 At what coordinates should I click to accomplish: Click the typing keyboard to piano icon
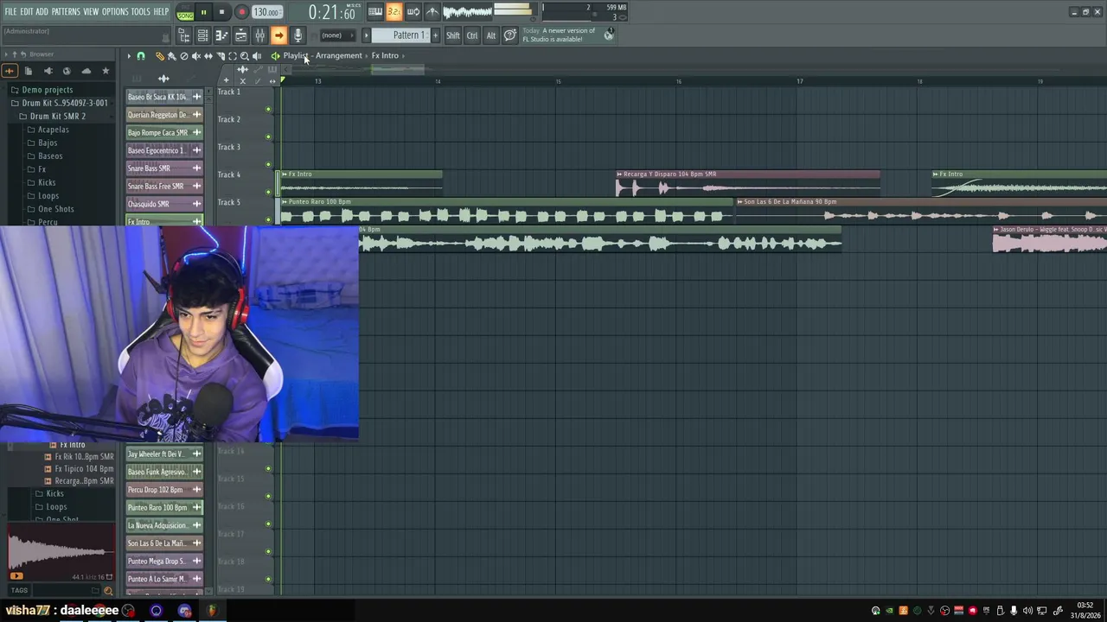tap(375, 11)
